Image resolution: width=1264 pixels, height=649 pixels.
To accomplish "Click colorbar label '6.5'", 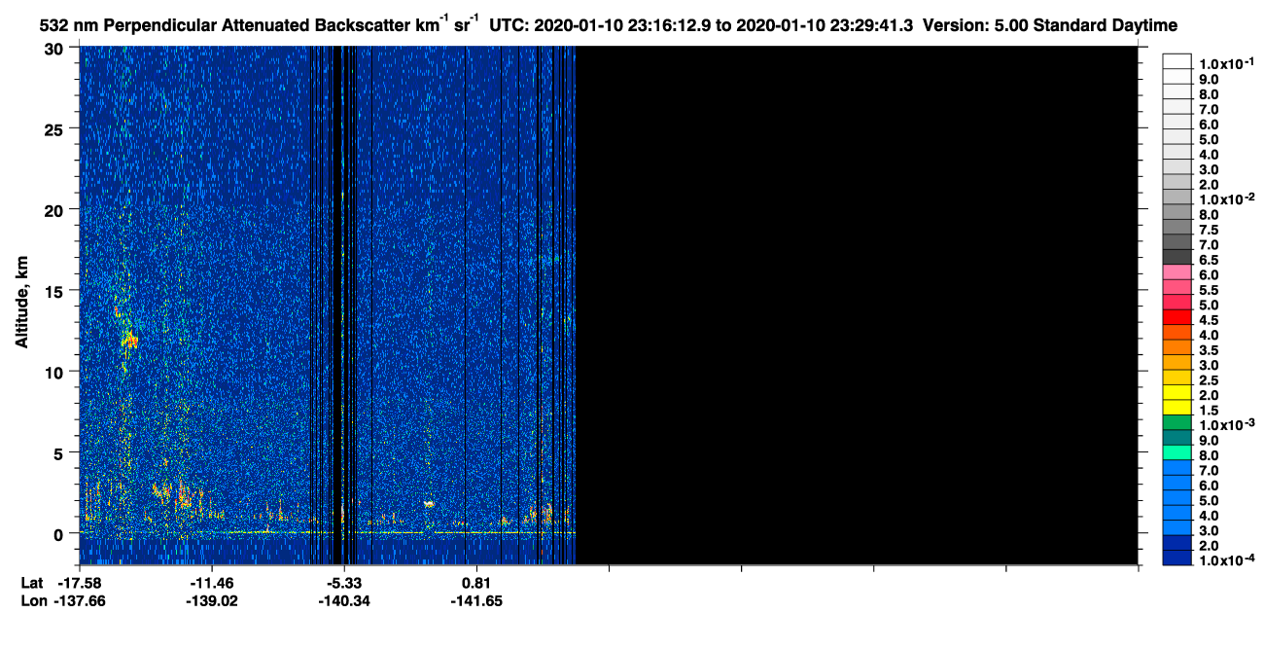I will coord(1210,259).
